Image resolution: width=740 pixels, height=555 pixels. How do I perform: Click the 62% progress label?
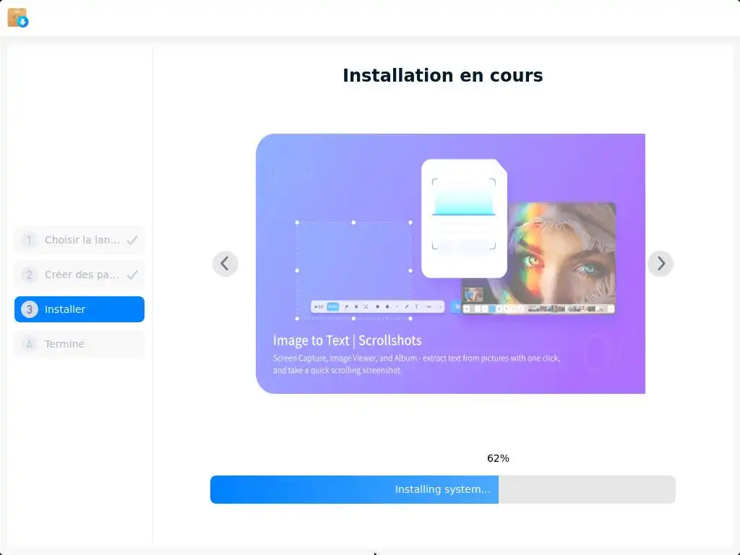pos(498,458)
